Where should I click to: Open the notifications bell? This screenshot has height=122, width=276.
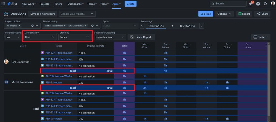[x=251, y=4]
